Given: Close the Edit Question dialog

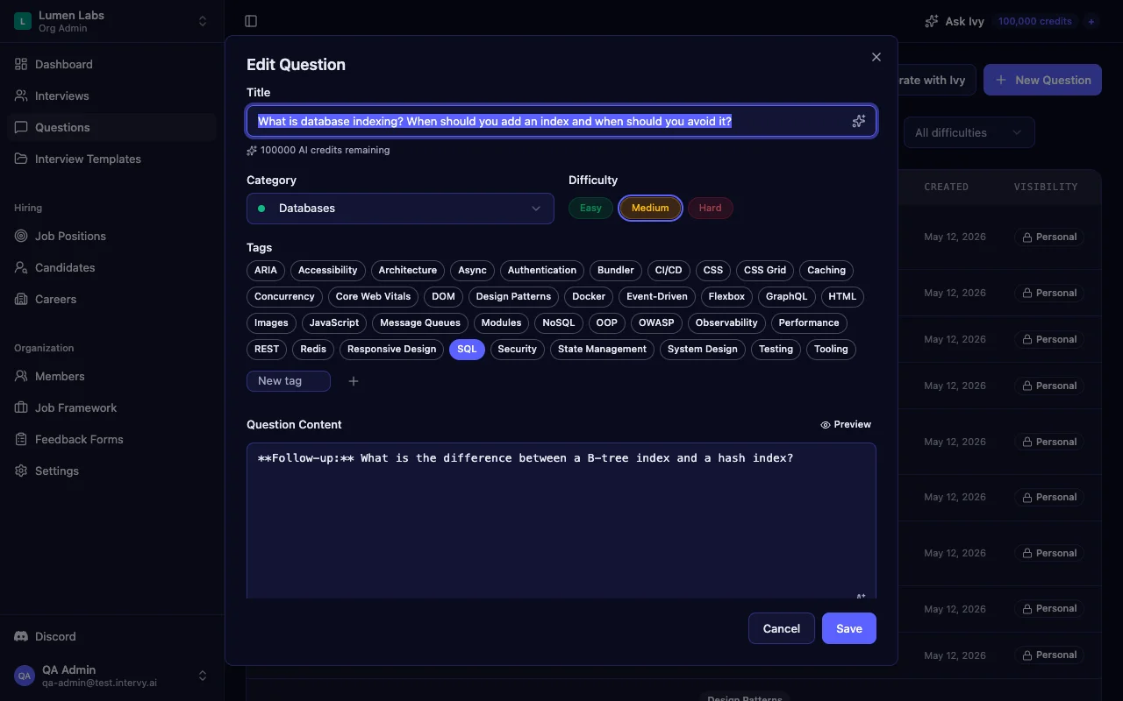Looking at the screenshot, I should 876,57.
